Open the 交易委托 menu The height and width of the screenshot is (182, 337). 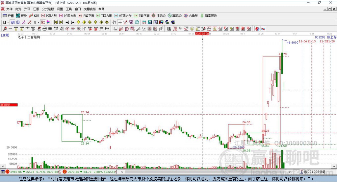coord(90,9)
